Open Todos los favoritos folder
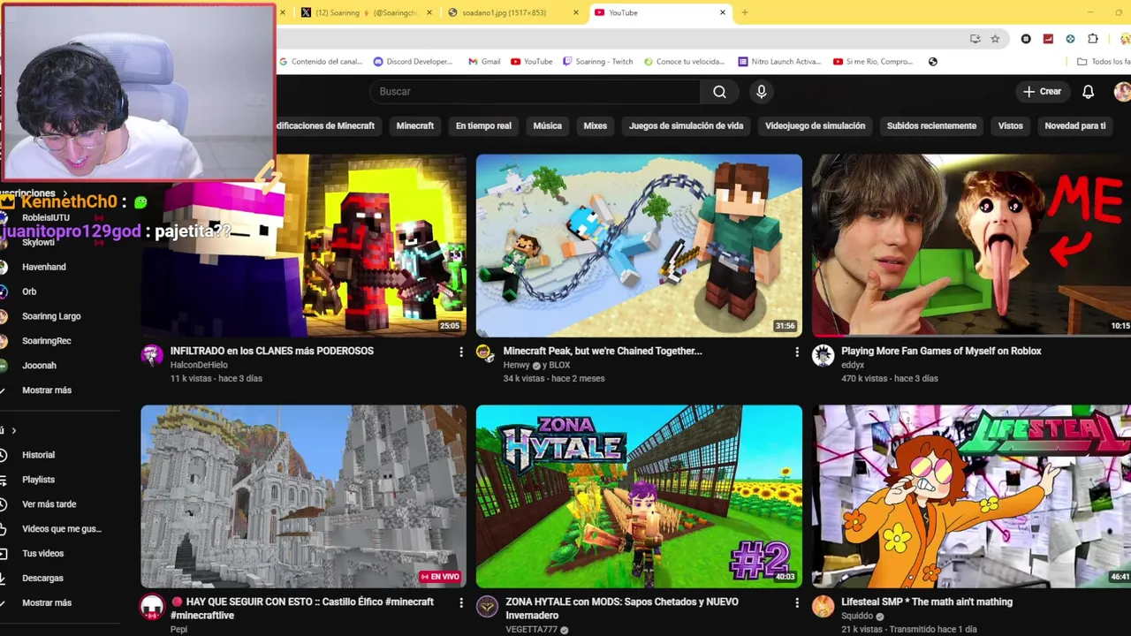Viewport: 1131px width, 636px height. [1104, 62]
